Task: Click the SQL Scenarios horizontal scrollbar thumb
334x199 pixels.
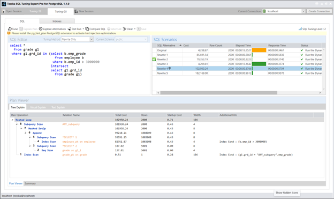Action: coord(218,93)
